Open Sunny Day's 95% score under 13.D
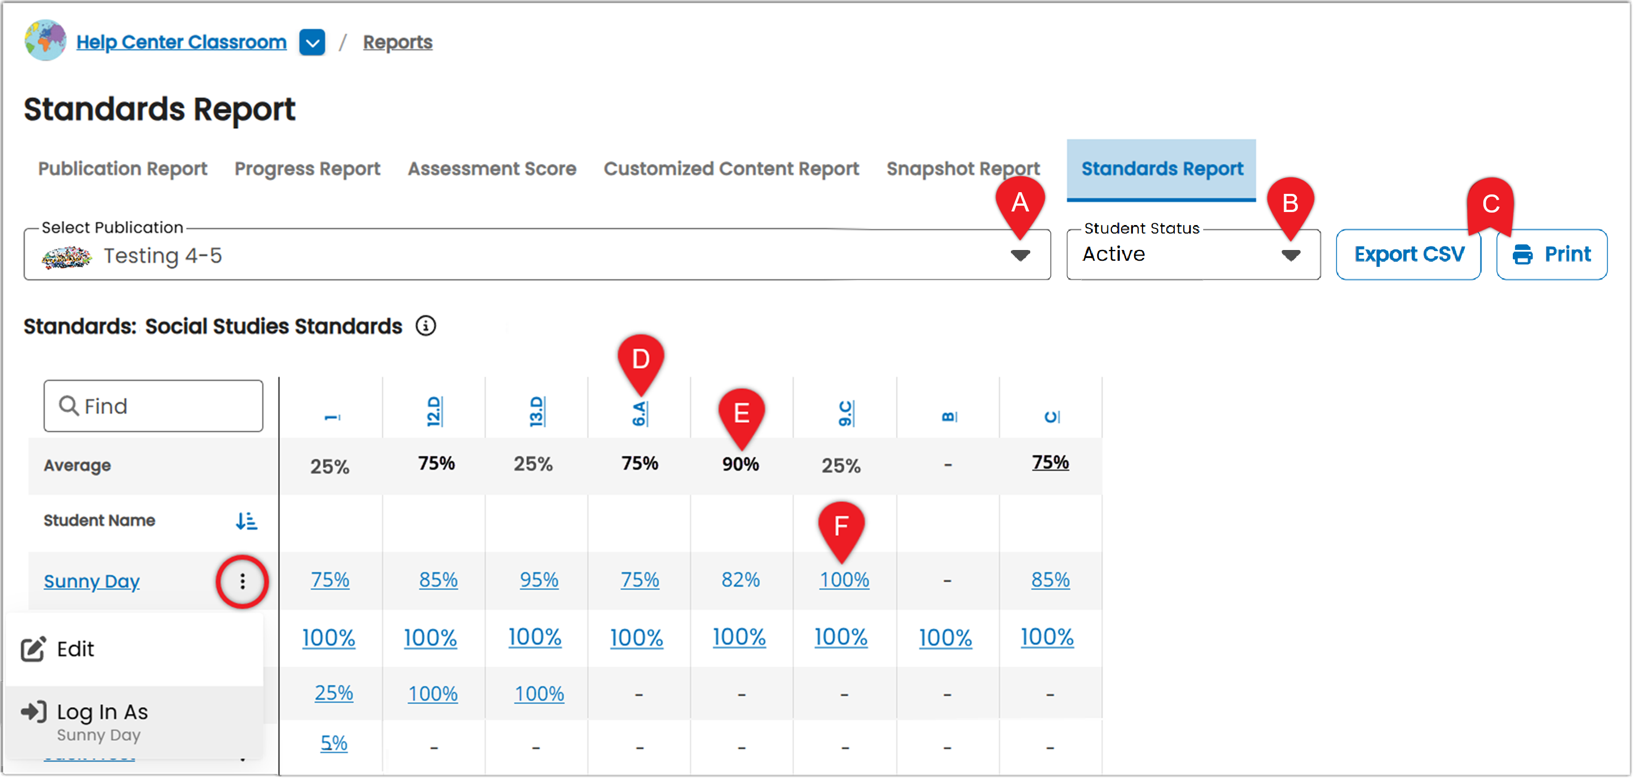 [x=539, y=580]
